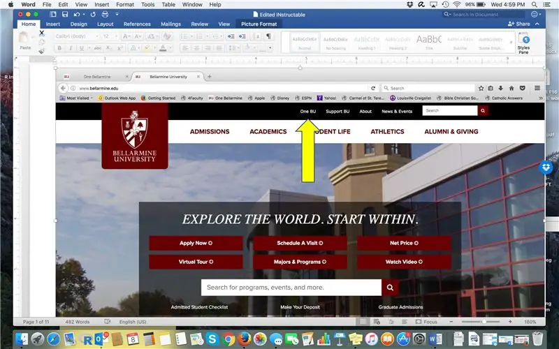Viewport: 559px width, 349px height.
Task: Click the Sort A-Z icon
Action: pos(256,36)
